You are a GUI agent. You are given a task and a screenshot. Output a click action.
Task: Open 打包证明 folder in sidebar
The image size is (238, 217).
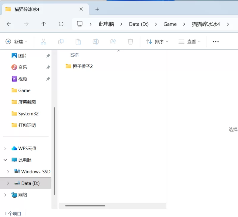(x=27, y=125)
